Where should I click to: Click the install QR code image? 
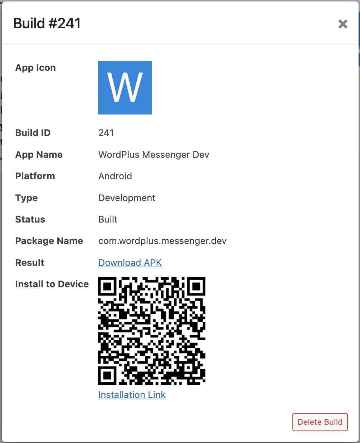tap(152, 331)
